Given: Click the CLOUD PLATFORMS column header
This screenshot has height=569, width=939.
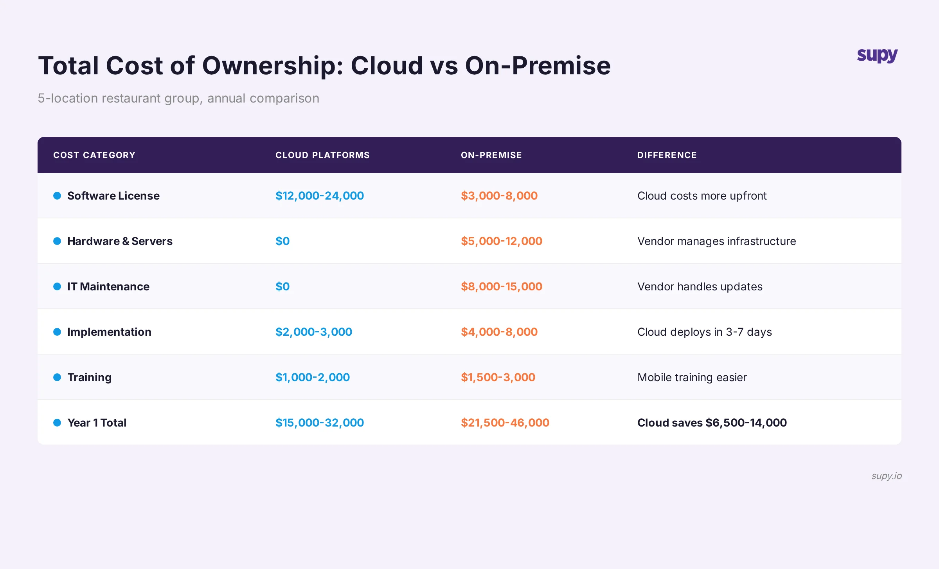Looking at the screenshot, I should pos(322,155).
